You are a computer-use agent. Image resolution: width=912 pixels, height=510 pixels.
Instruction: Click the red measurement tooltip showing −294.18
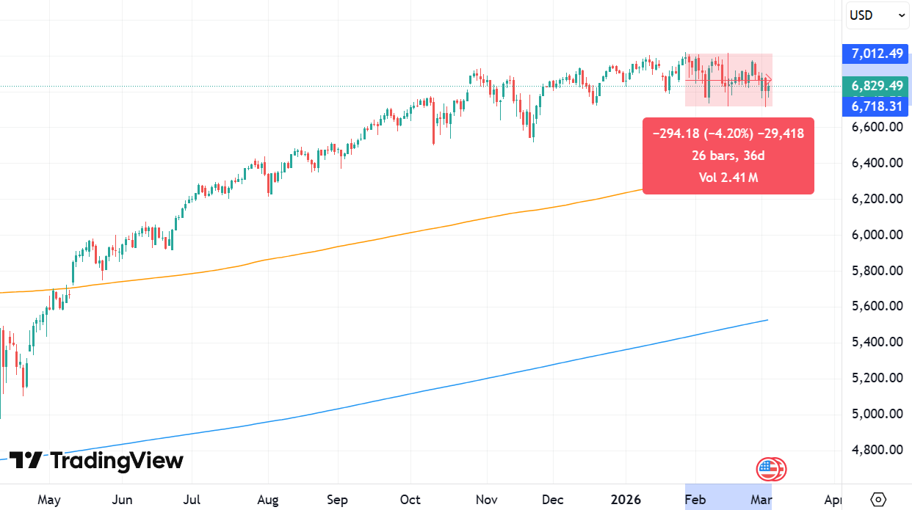(728, 156)
